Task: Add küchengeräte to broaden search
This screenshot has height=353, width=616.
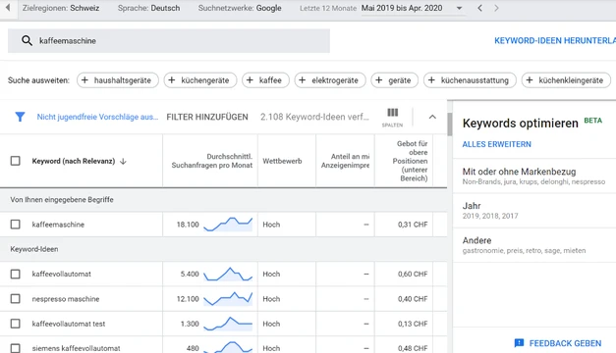Action: click(200, 80)
